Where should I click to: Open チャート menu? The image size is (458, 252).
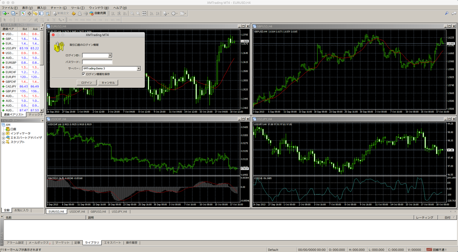point(58,8)
